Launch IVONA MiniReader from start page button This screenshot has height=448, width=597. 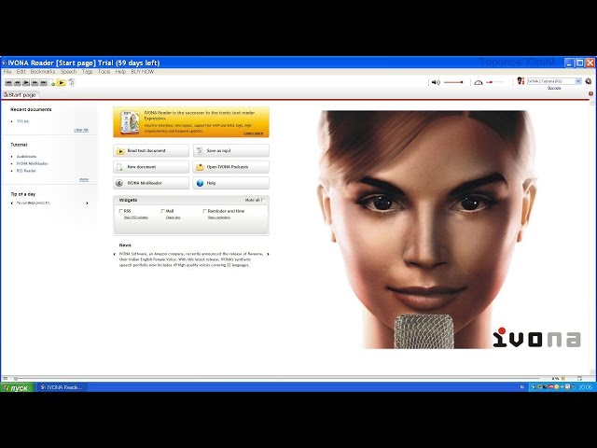[151, 183]
